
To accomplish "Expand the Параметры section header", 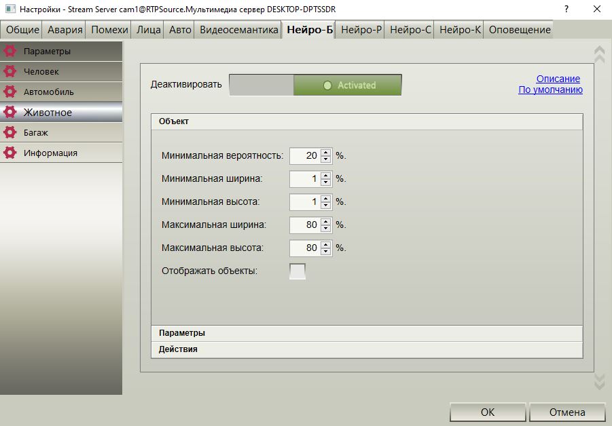I will (367, 333).
